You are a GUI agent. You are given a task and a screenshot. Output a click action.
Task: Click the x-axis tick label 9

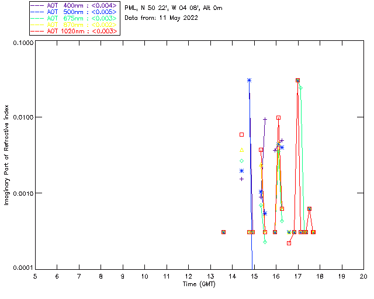pyautogui.click(x=123, y=277)
